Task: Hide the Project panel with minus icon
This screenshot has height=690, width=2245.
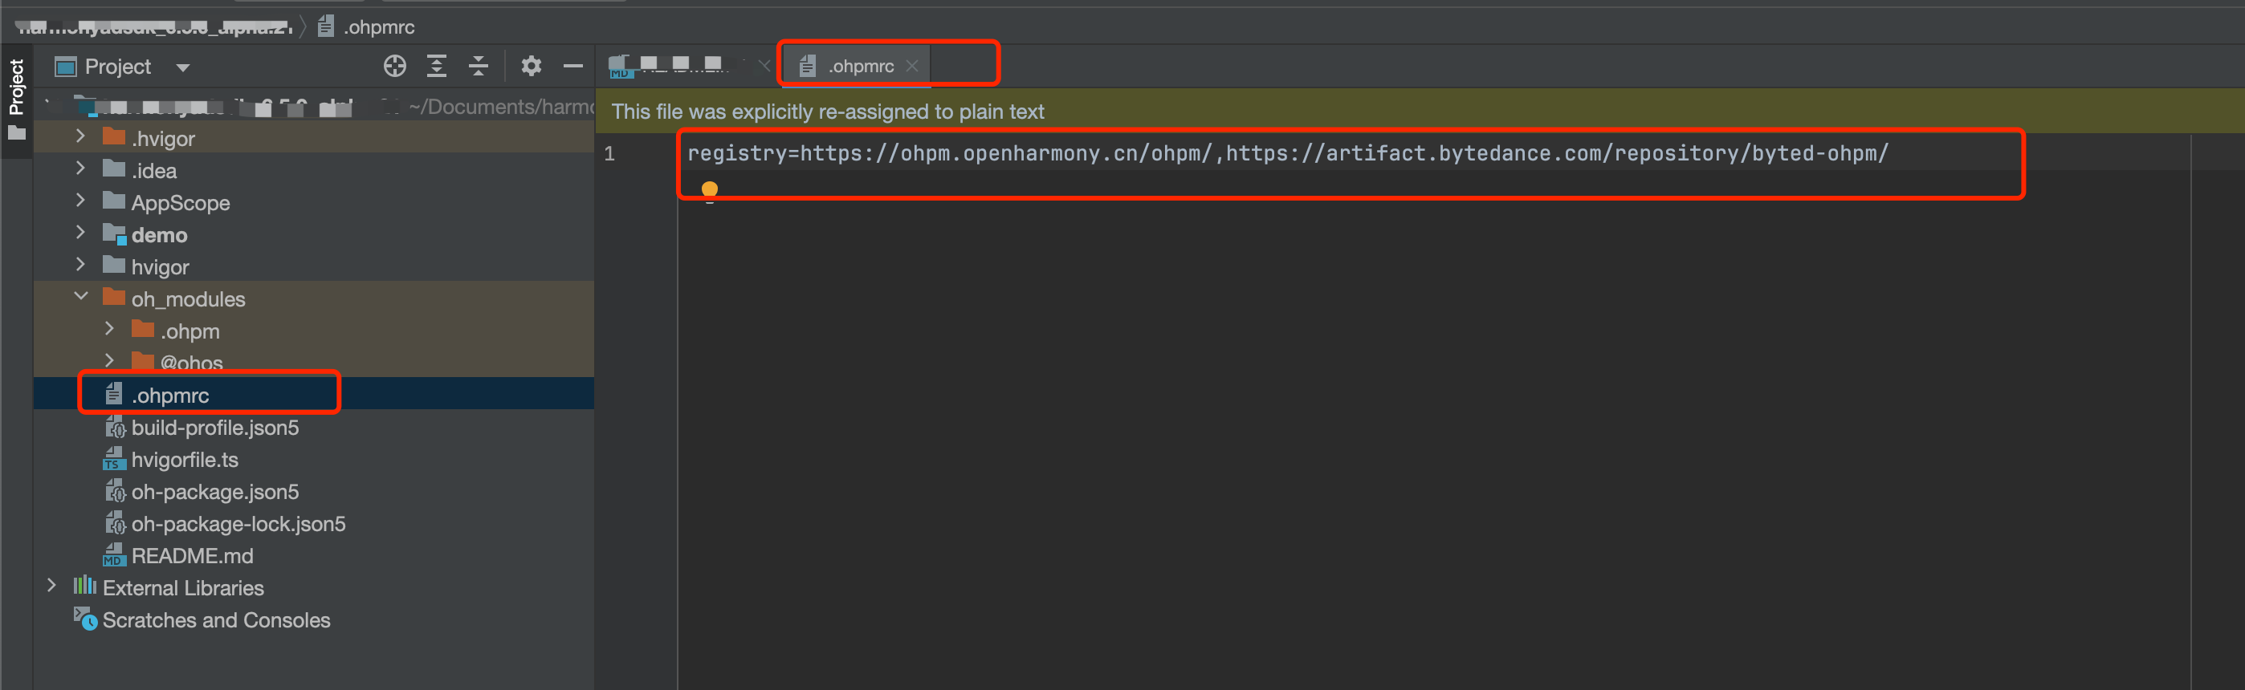Action: tap(572, 67)
